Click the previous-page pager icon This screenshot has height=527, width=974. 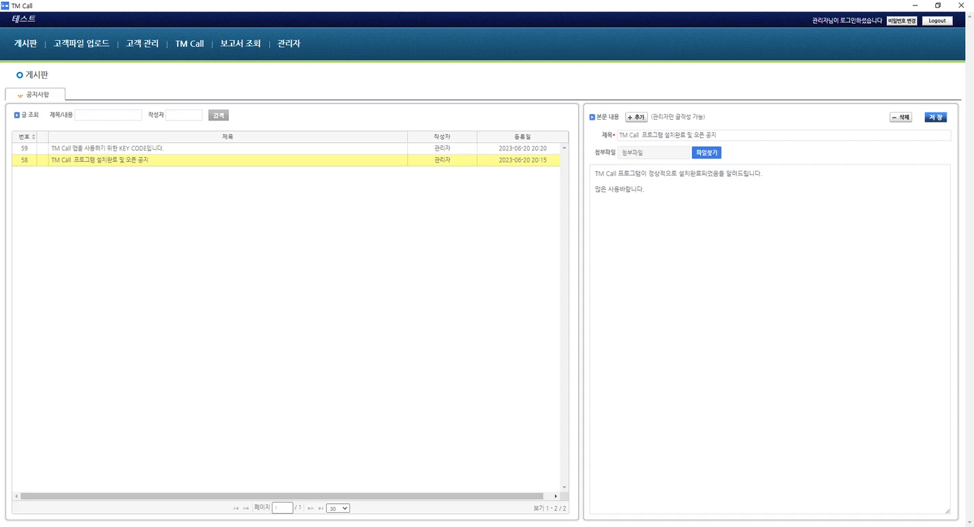click(x=246, y=508)
